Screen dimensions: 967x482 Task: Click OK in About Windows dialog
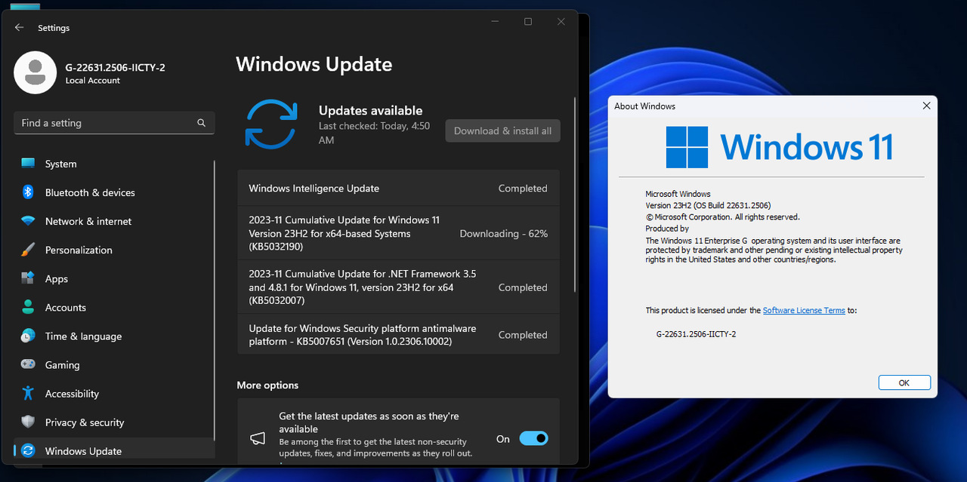click(904, 382)
